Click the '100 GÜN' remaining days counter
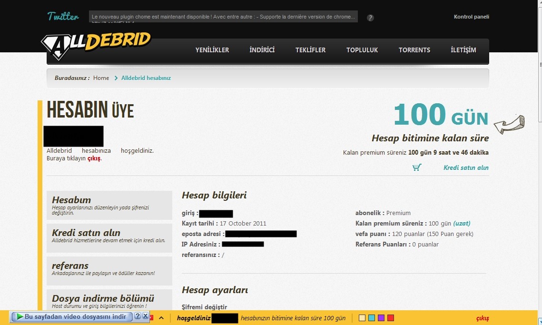The height and width of the screenshot is (325, 542). [x=441, y=115]
